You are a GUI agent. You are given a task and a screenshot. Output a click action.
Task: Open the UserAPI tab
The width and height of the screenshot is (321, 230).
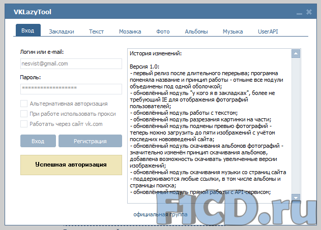point(268,31)
